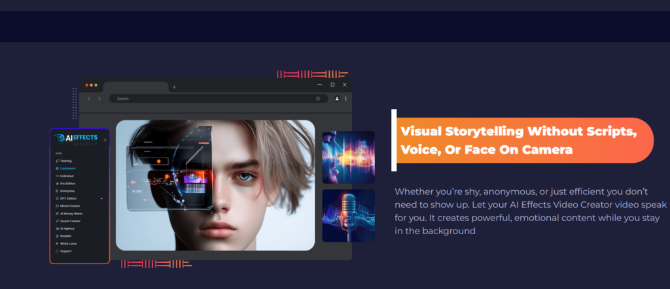Viewport: 670px width, 289px height.
Task: Open AI Money Maker in the sidebar
Action: coord(69,213)
